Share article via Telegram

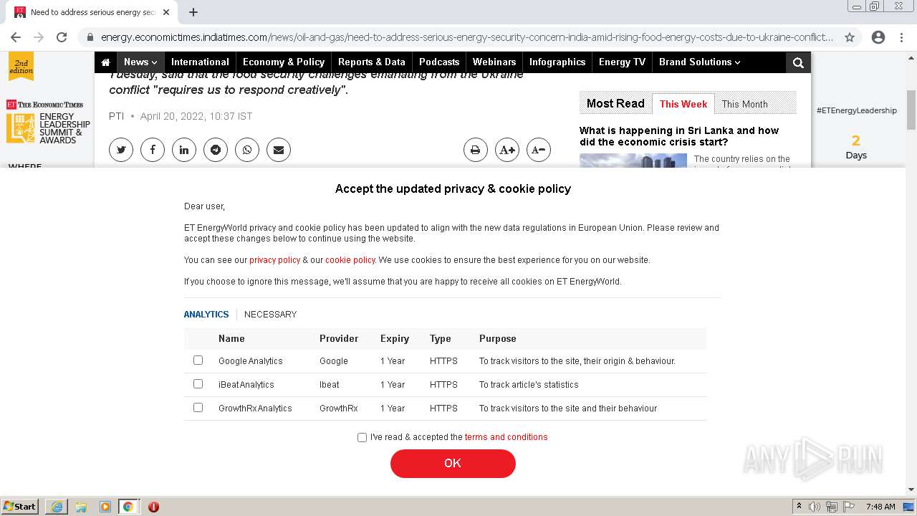(216, 150)
